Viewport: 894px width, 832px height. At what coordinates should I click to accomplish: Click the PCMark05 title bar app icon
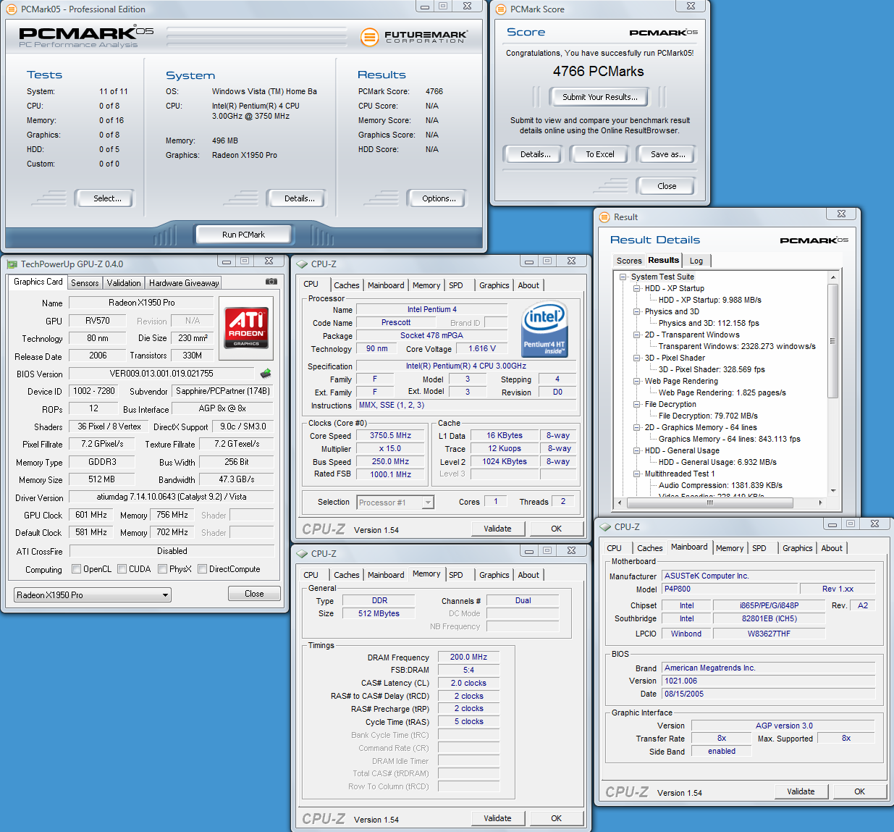(x=11, y=9)
